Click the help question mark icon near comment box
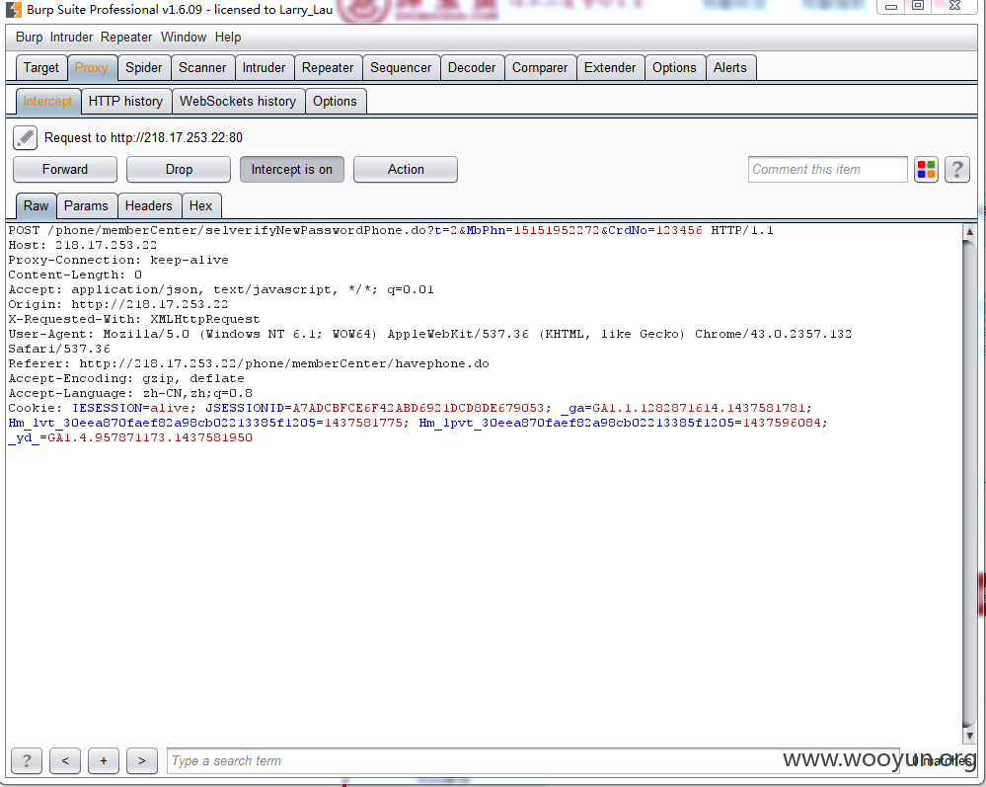This screenshot has height=787, width=986. click(x=957, y=169)
